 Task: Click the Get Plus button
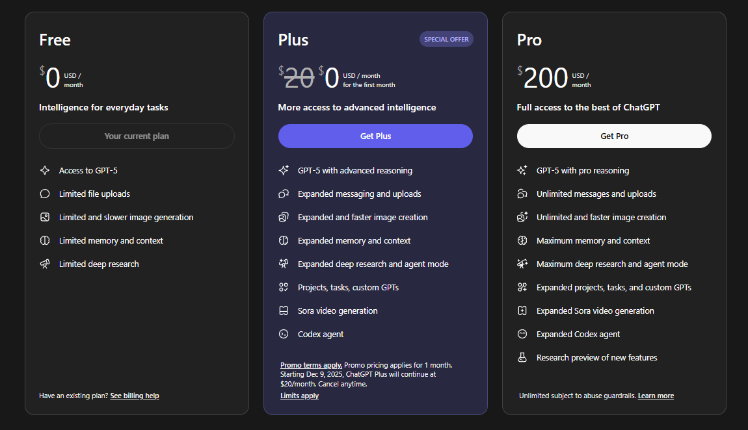[375, 136]
